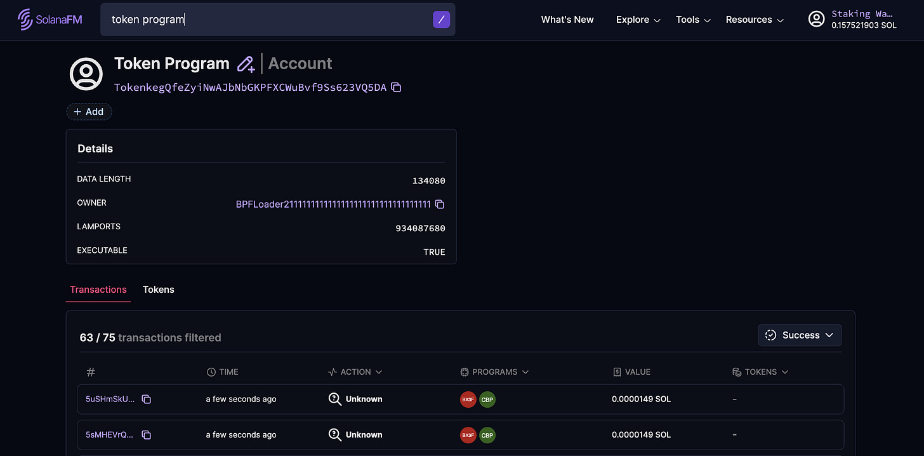
Task: Click the 0.0000149 SOL value in 5sMHEVrQ row
Action: point(642,435)
